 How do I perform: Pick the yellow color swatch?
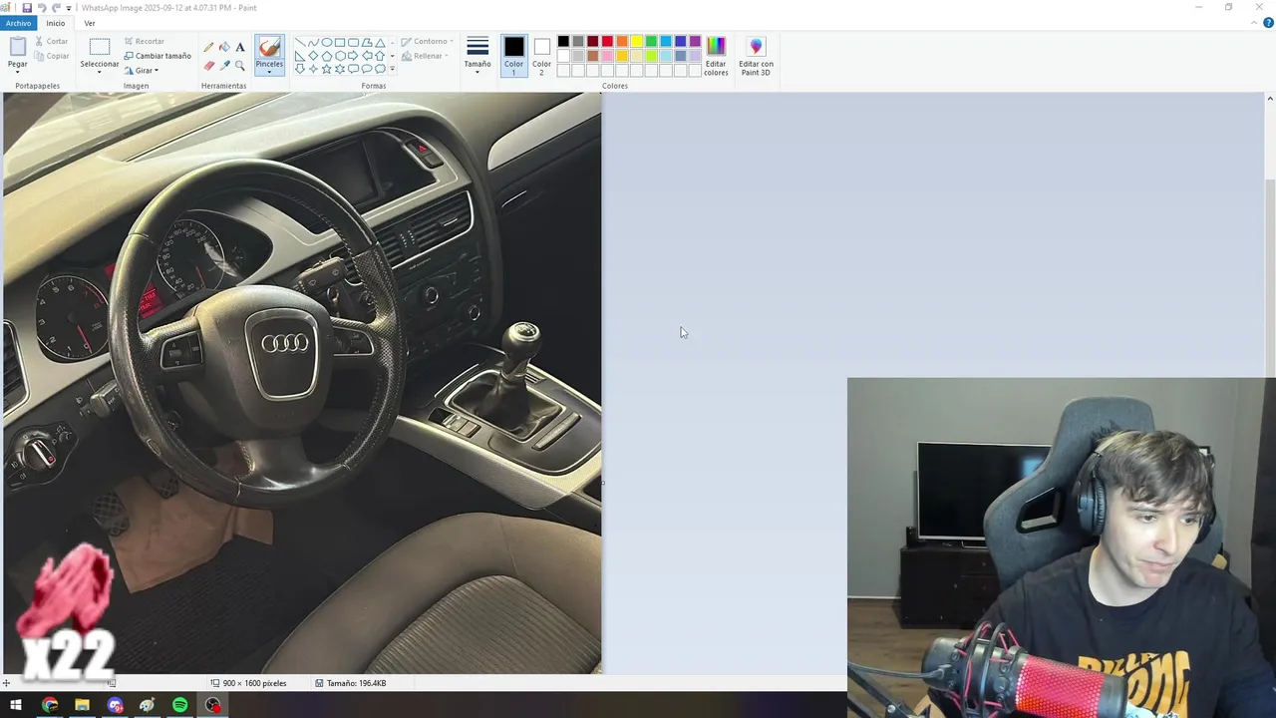(x=636, y=41)
